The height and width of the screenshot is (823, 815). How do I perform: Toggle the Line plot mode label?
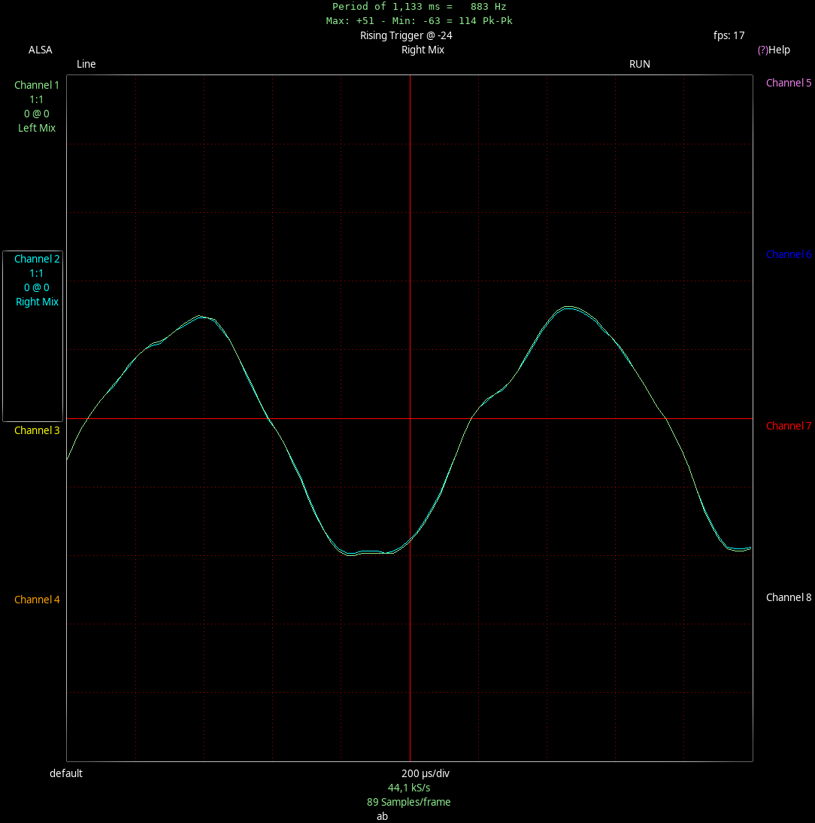click(86, 64)
